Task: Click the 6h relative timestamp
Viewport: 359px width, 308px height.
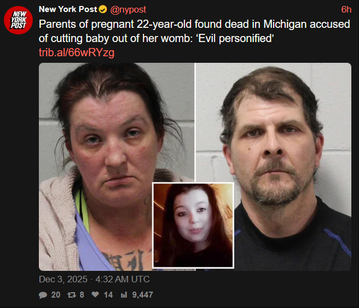Action: pyautogui.click(x=346, y=10)
